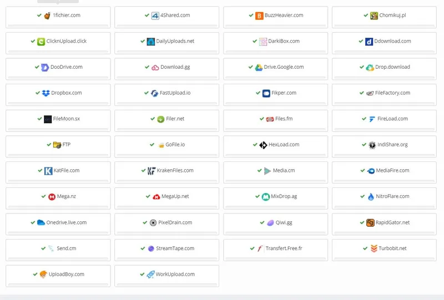The width and height of the screenshot is (444, 300).
Task: Click the Download.gg cloud icon
Action: tap(155, 68)
